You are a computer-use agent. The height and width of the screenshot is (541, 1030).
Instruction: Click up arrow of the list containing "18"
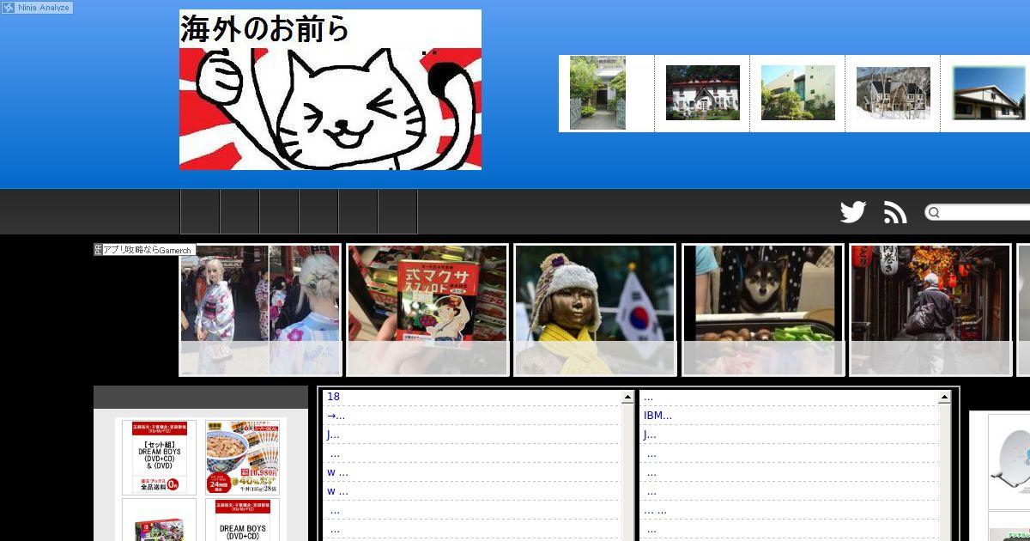tap(628, 398)
